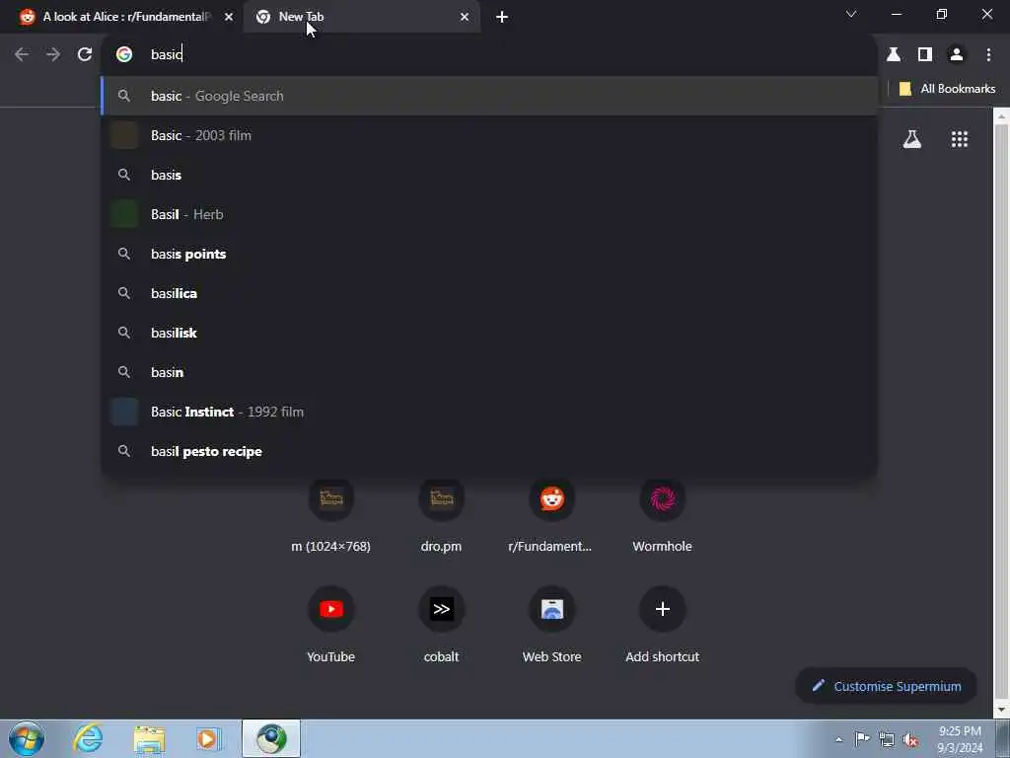Choose 'Basic - 2003 film' suggestion
This screenshot has height=758, width=1010.
tap(489, 135)
